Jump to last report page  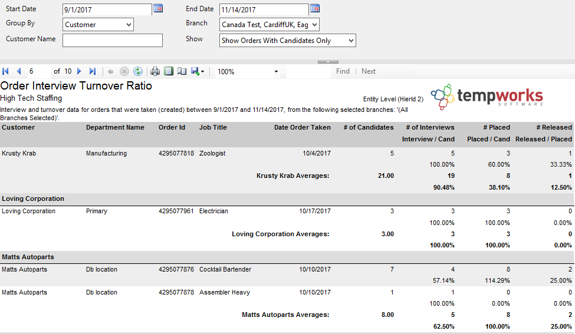[x=93, y=71]
